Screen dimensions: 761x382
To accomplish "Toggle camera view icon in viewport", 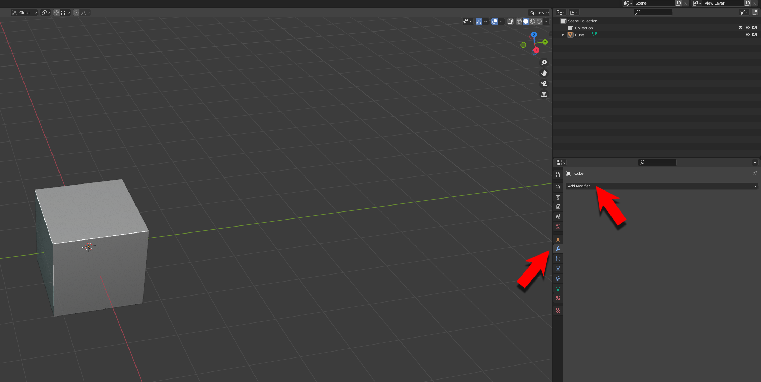I will 544,84.
